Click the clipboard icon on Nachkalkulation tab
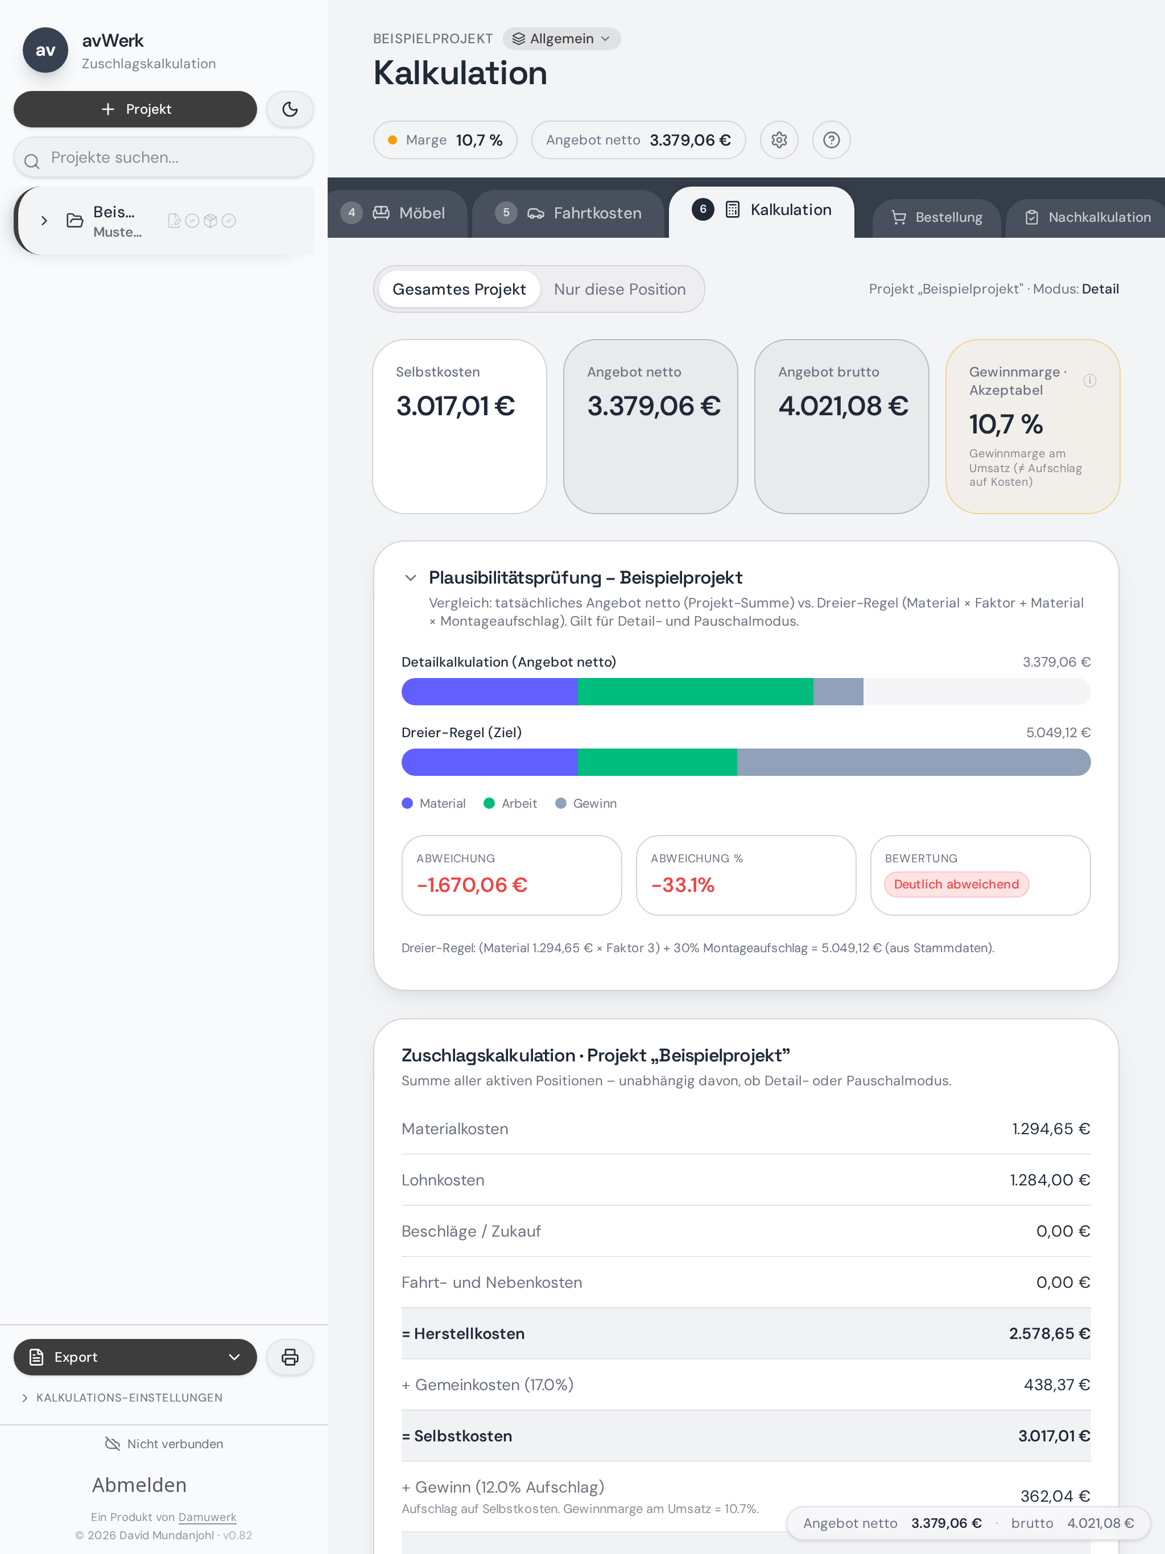This screenshot has width=1165, height=1554. point(1031,217)
